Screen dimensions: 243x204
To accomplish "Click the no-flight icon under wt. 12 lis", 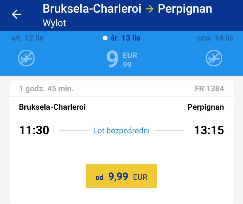I will pos(26,58).
